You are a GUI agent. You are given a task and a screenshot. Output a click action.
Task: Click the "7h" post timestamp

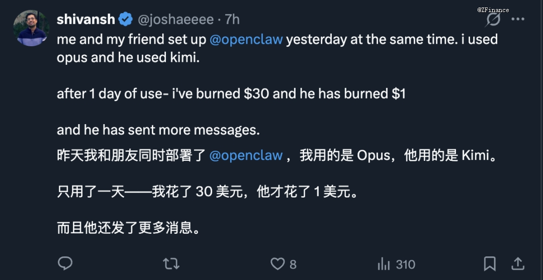pyautogui.click(x=232, y=20)
